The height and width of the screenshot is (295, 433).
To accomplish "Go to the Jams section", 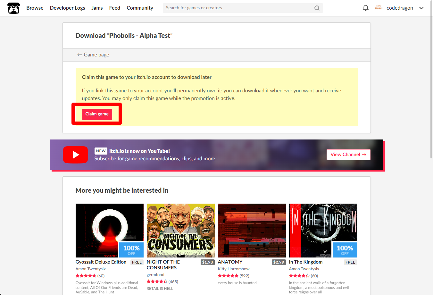I will point(97,8).
